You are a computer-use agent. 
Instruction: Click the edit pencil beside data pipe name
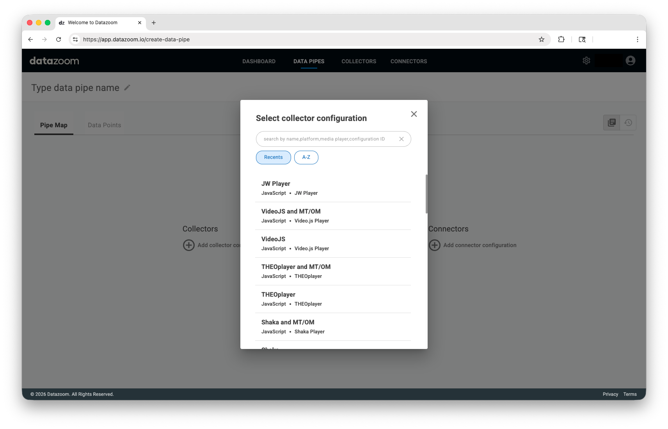[127, 88]
